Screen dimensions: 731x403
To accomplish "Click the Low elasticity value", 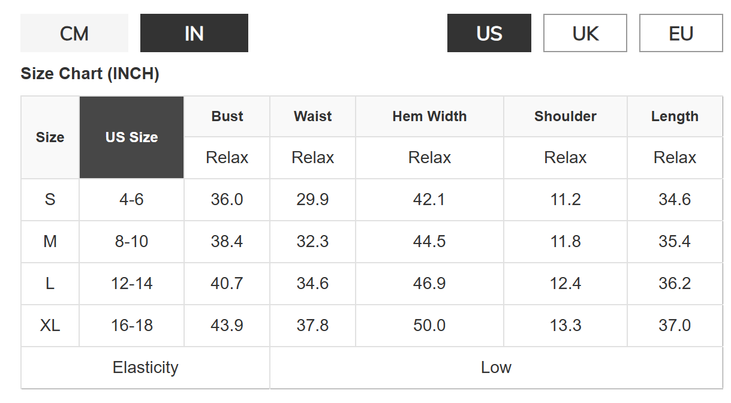I will [496, 368].
